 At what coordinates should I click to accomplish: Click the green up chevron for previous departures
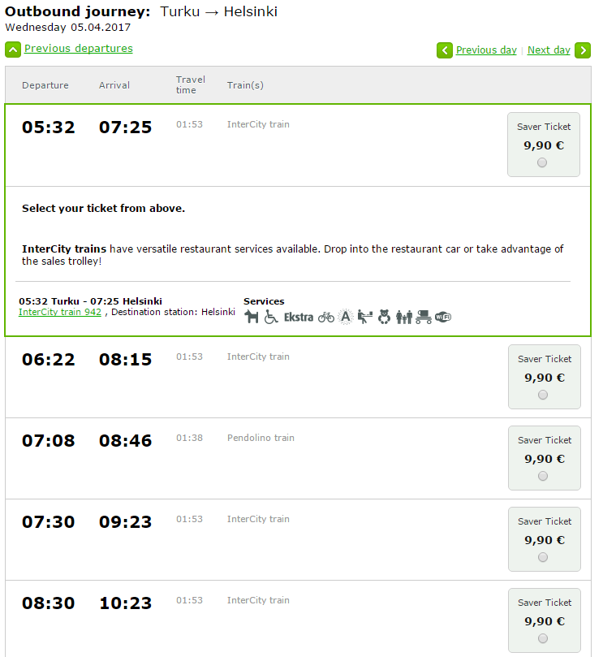(13, 50)
